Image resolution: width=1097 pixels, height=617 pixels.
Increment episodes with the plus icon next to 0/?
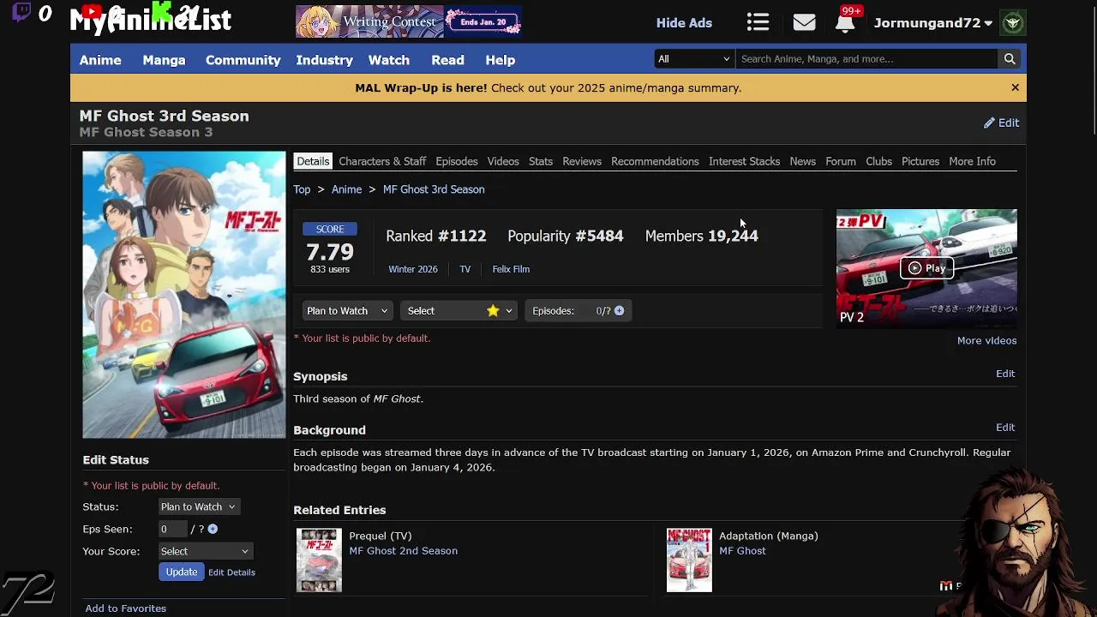tap(619, 311)
